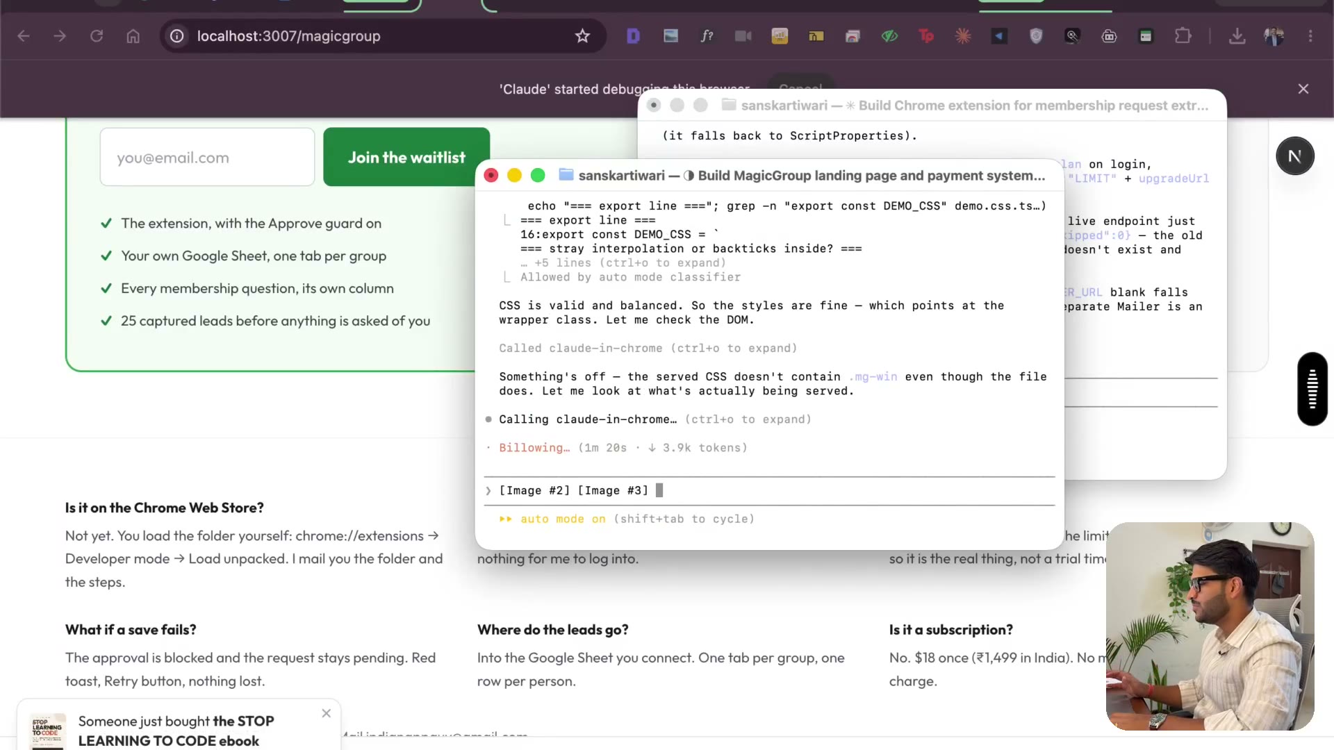Click the webcam overlay of the presenter

click(x=1210, y=626)
